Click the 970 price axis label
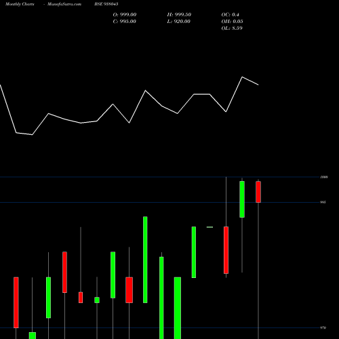The width and height of the screenshot is (339, 339). point(323,327)
